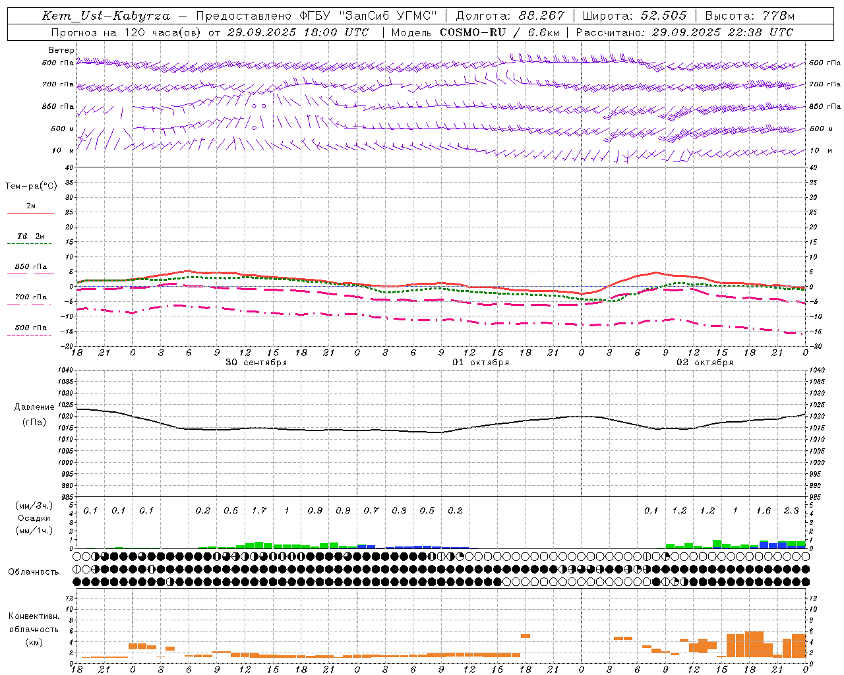Click the dashed green line sample under Td 2м

(x=29, y=244)
